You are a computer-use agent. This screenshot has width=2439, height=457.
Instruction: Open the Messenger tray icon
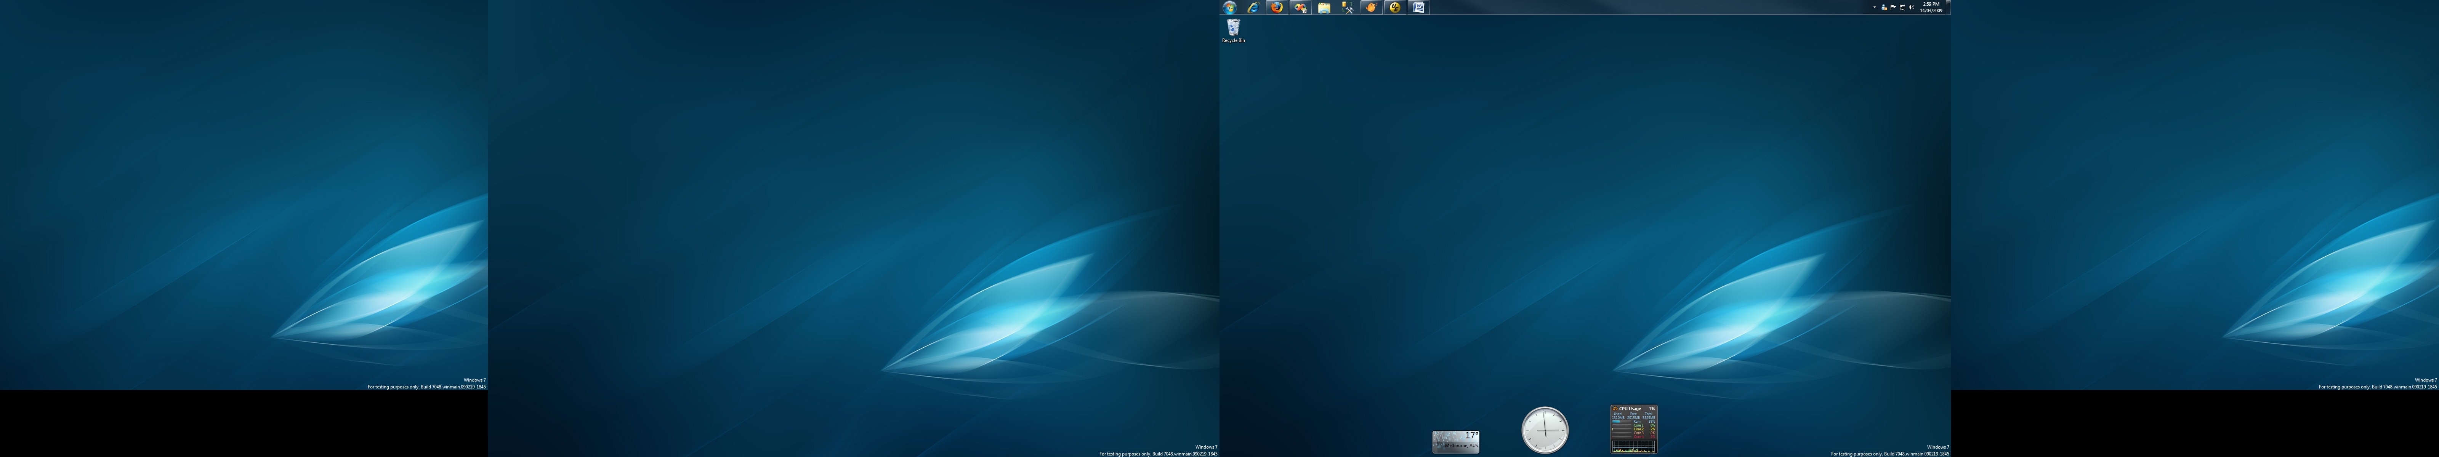point(1884,8)
